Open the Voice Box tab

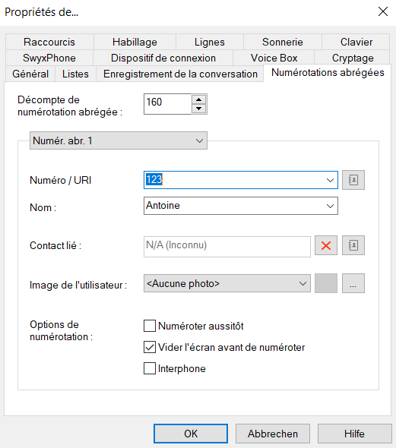click(x=274, y=58)
